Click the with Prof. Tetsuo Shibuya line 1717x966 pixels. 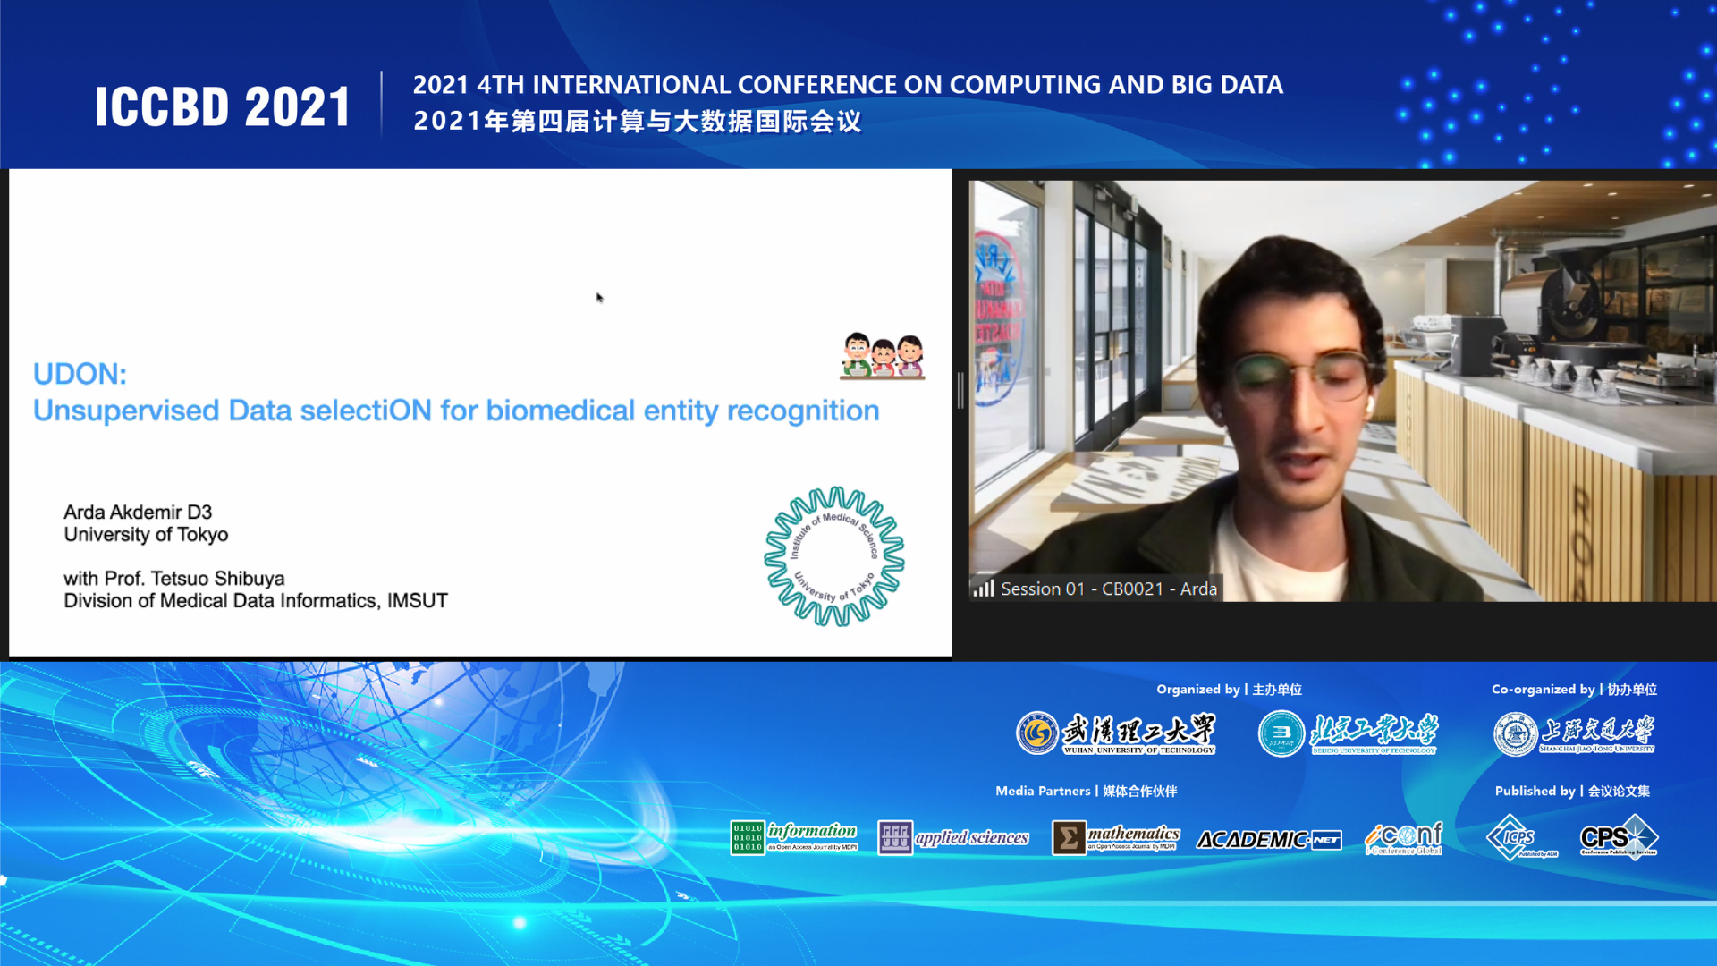(174, 579)
